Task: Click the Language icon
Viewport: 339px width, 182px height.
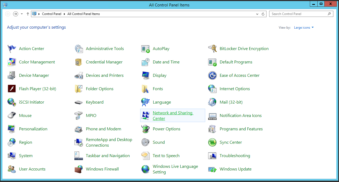Action: pos(146,102)
